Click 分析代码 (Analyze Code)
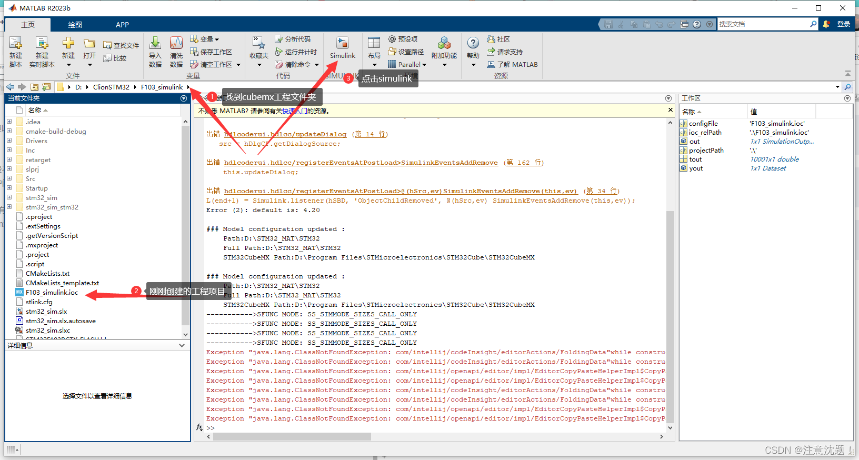This screenshot has width=859, height=460. 293,39
